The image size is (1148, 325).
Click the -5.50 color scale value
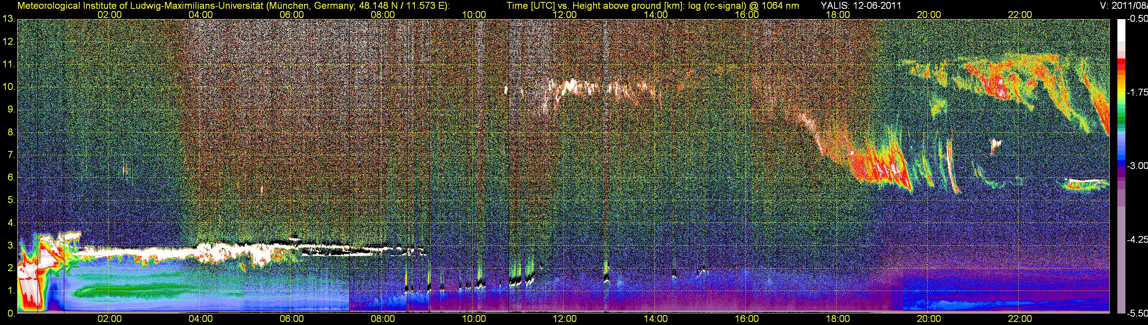[x=1137, y=313]
